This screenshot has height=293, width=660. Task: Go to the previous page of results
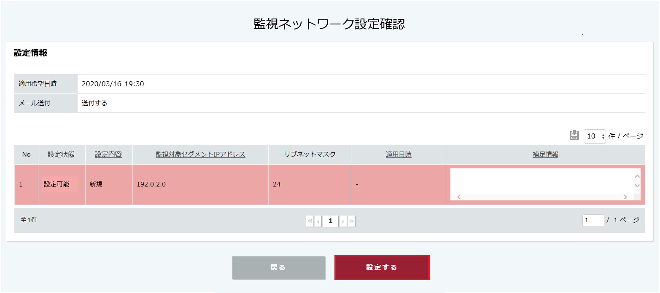pyautogui.click(x=318, y=221)
